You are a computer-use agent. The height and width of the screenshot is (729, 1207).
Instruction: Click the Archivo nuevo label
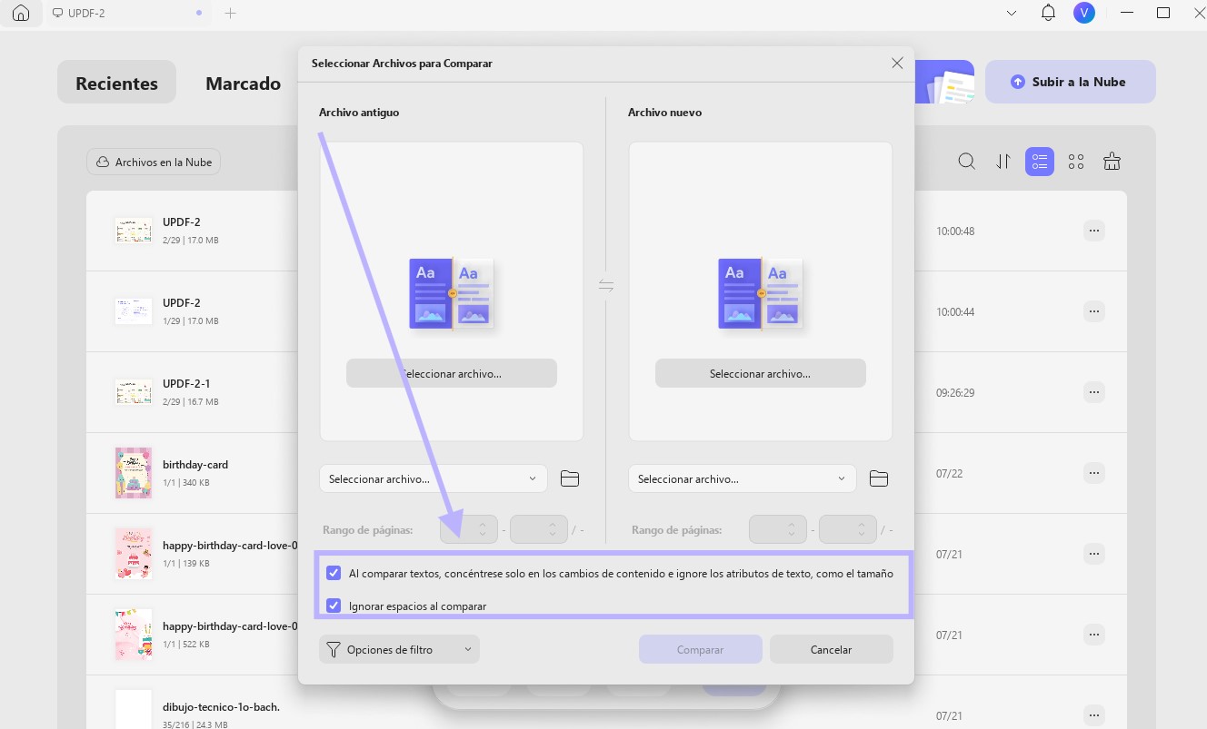[x=664, y=113]
